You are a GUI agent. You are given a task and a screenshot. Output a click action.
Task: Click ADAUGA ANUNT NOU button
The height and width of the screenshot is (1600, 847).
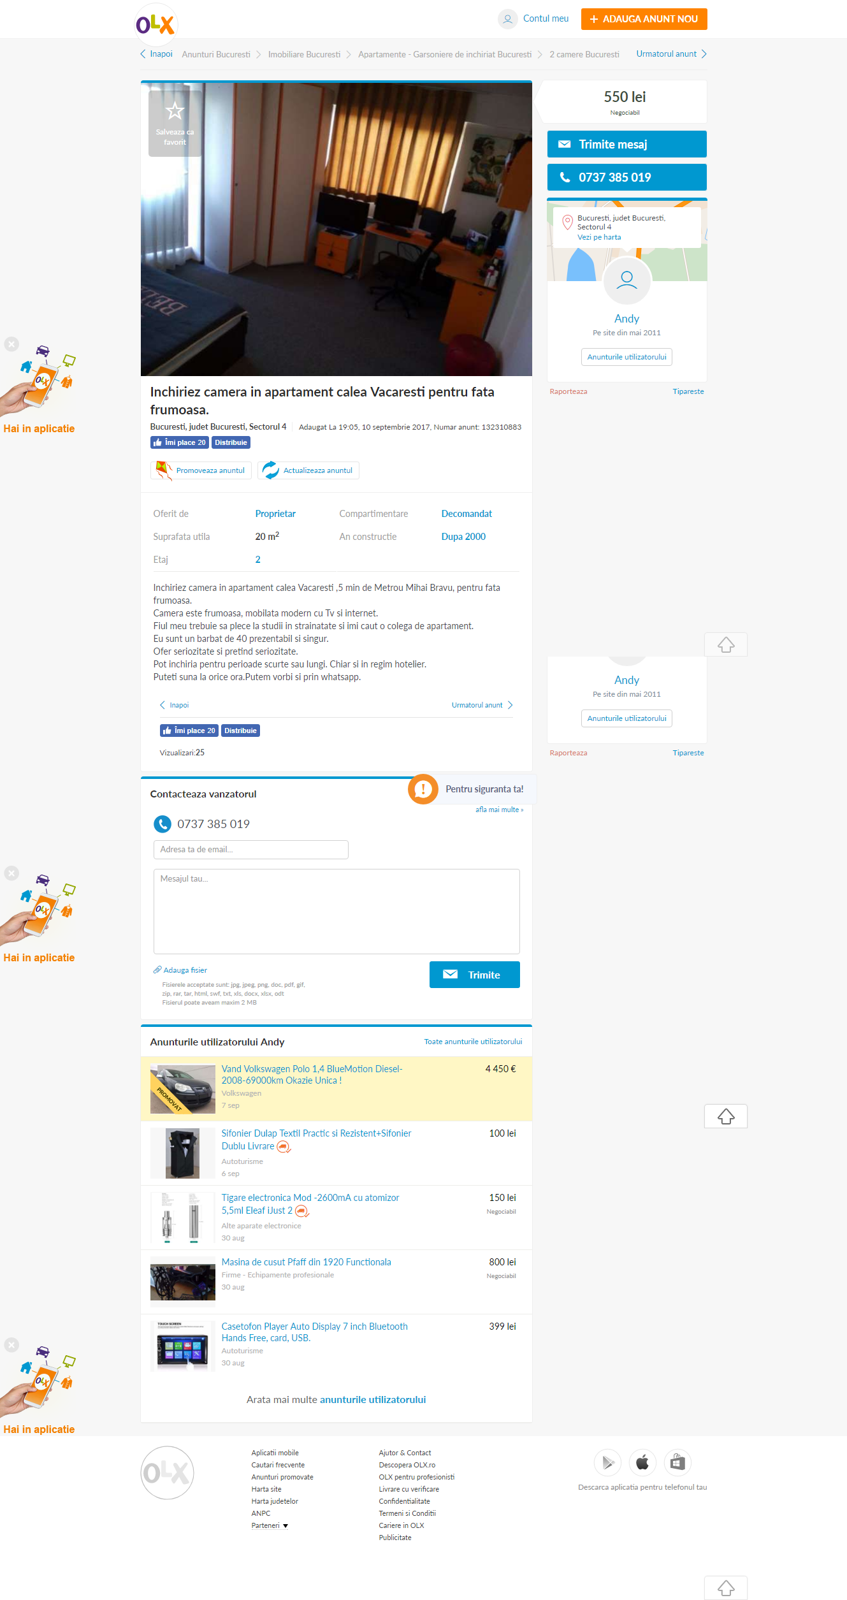coord(644,19)
